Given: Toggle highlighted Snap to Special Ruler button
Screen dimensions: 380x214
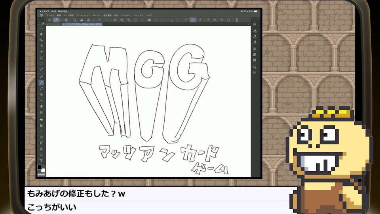Looking at the screenshot, I should coord(193,20).
